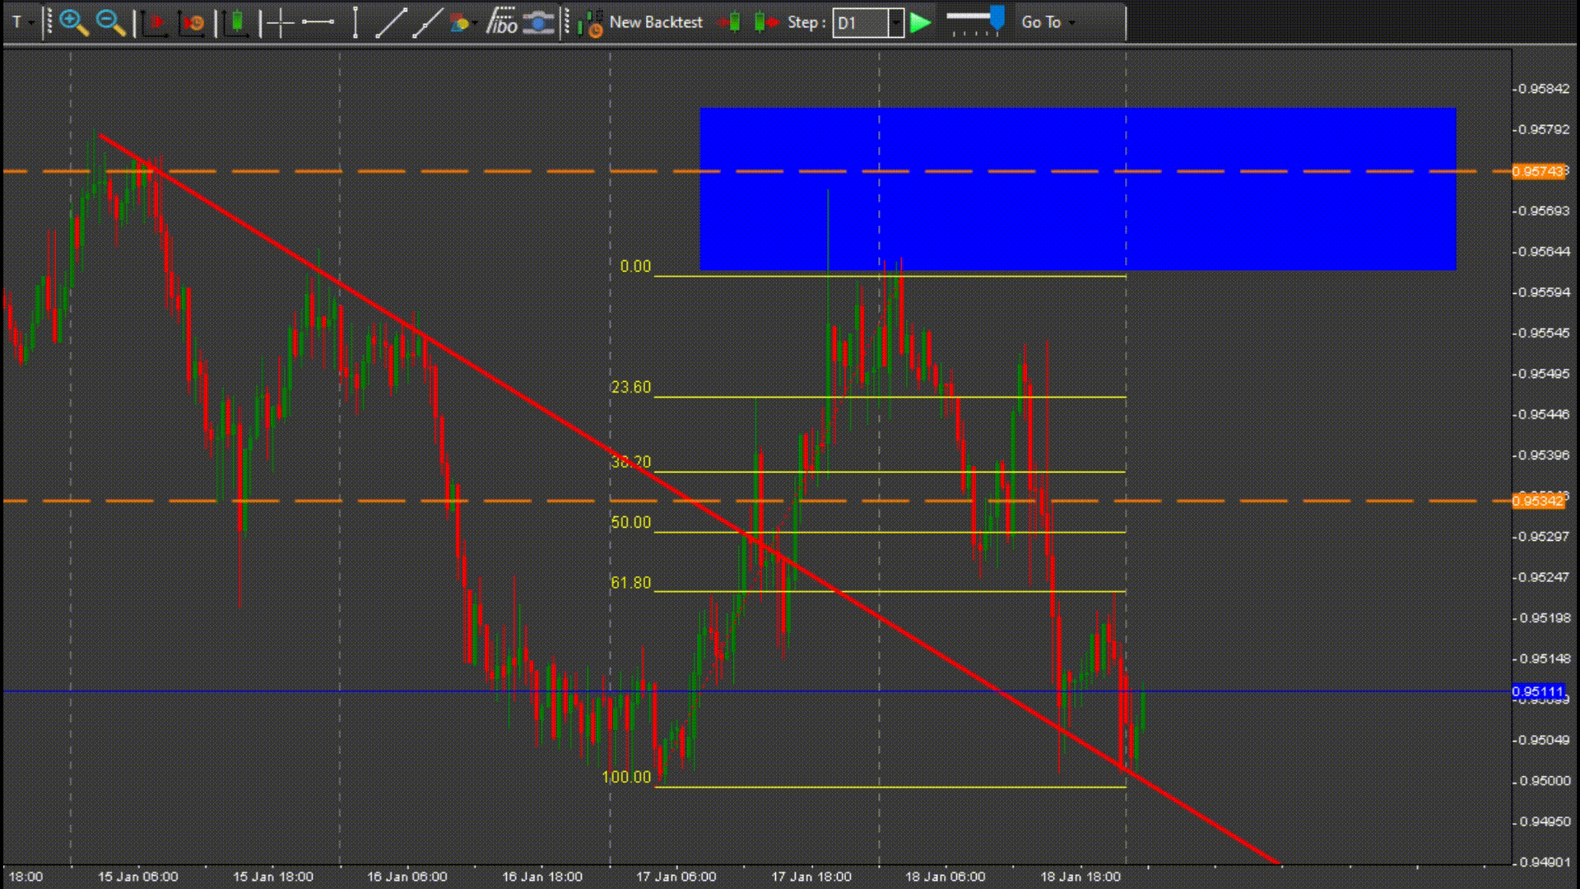Viewport: 1580px width, 889px height.
Task: Select the trend line tool
Action: (x=391, y=22)
